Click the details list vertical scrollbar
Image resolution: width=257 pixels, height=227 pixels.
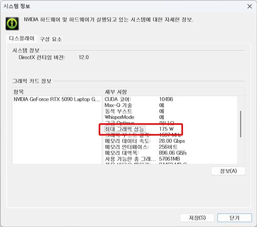(x=241, y=124)
